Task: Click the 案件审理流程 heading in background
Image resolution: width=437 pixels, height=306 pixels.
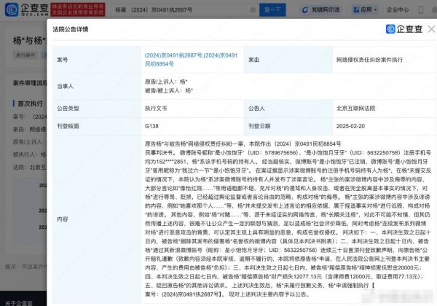Action: pyautogui.click(x=28, y=83)
